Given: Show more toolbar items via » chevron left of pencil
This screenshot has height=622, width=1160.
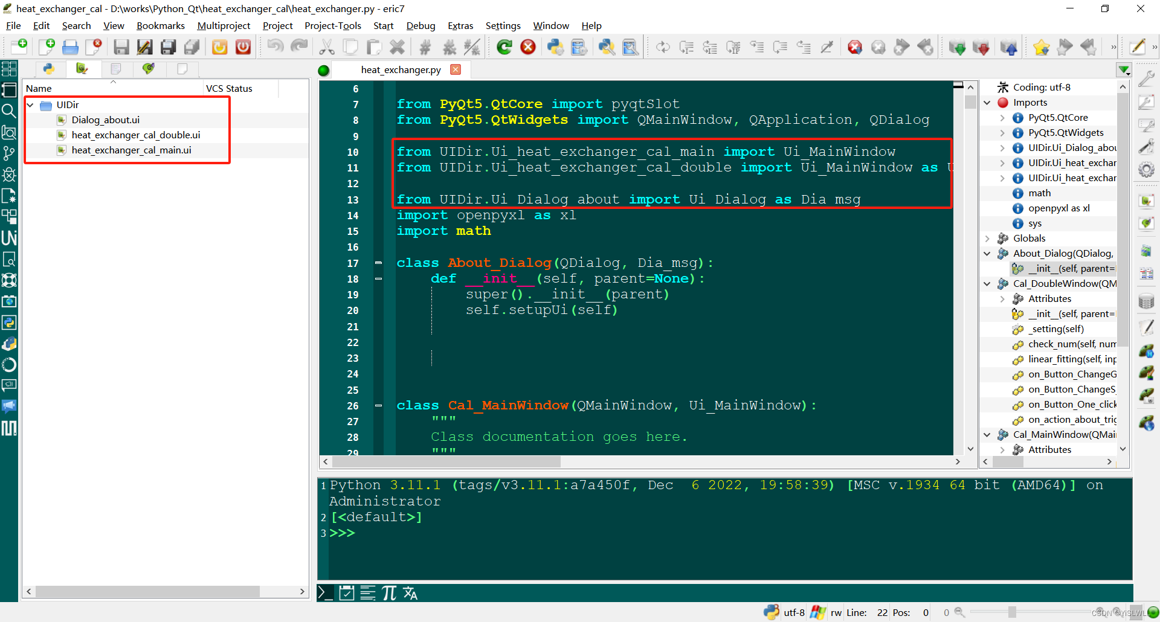Looking at the screenshot, I should point(1113,46).
